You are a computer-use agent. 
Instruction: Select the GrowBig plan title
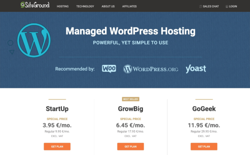tap(131, 109)
